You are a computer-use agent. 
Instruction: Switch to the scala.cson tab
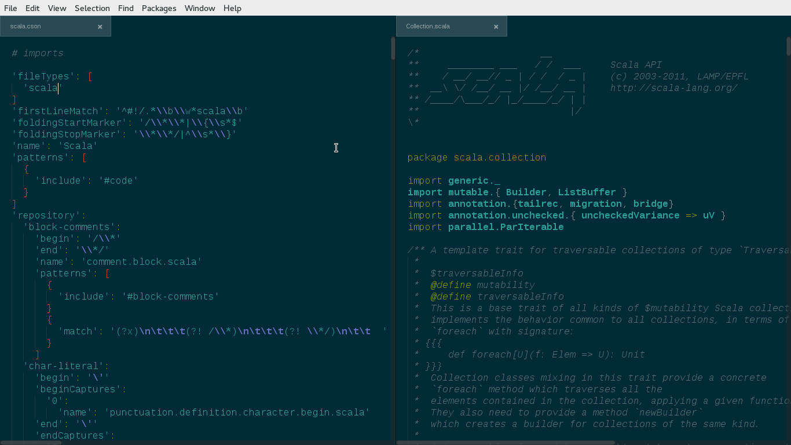pyautogui.click(x=55, y=26)
